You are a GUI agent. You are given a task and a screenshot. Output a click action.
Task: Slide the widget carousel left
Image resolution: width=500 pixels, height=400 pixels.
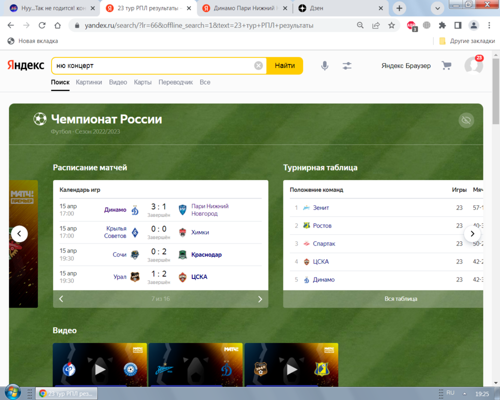pyautogui.click(x=19, y=233)
